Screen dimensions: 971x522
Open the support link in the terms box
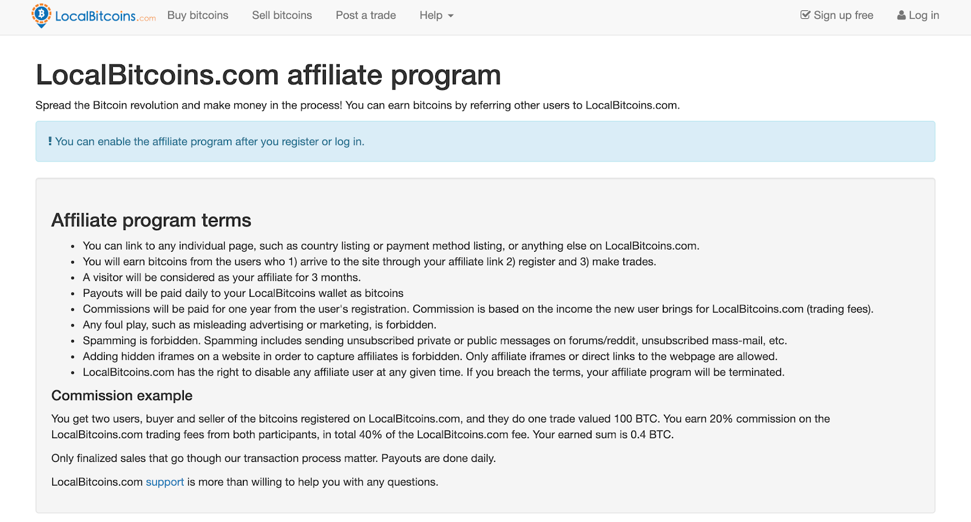click(164, 482)
